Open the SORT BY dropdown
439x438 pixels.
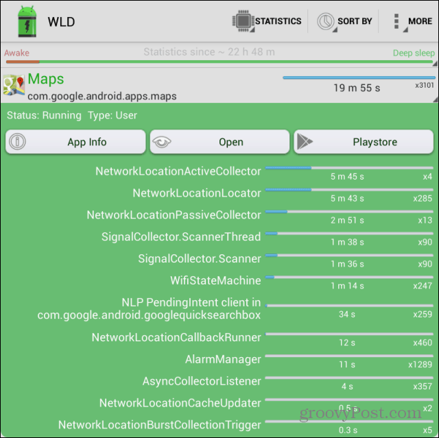tap(344, 21)
